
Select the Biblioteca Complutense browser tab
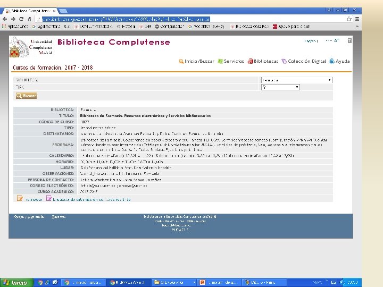30,11
